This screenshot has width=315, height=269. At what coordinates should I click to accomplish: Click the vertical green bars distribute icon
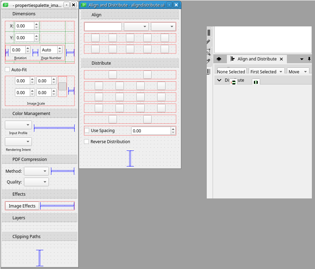(x=256, y=82)
